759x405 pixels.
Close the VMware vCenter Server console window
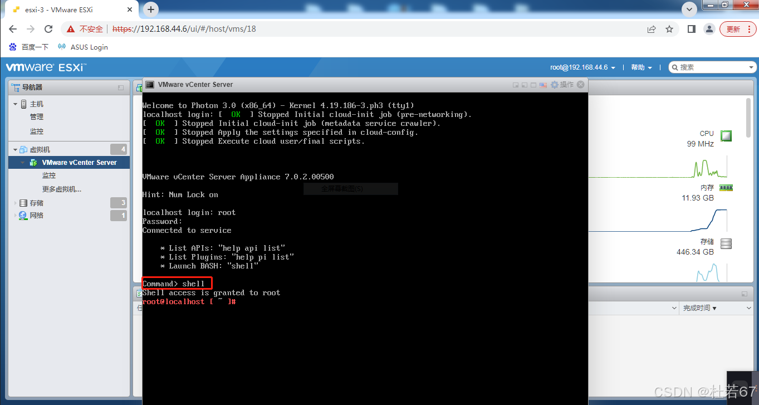pos(581,85)
